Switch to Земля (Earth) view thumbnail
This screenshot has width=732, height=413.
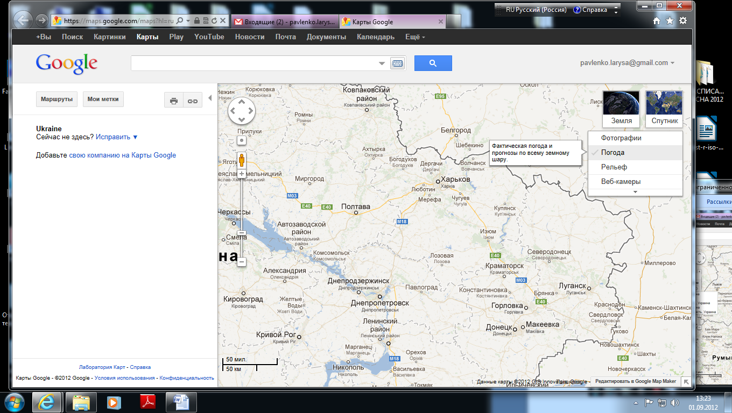[621, 109]
